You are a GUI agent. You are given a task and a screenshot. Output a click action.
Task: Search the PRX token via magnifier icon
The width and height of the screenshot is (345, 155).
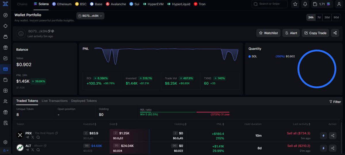click(x=38, y=137)
